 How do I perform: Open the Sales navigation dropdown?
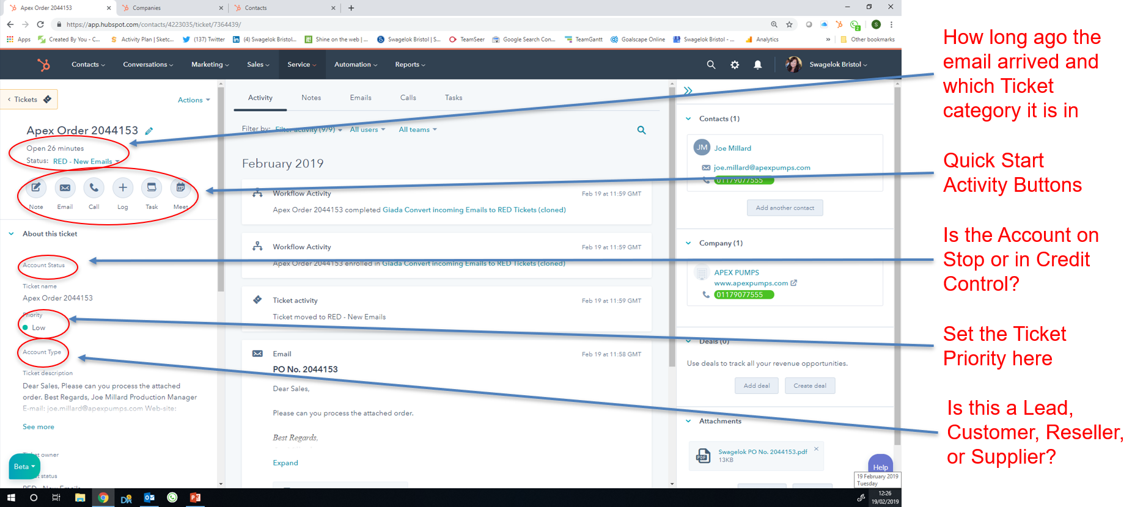pos(258,65)
